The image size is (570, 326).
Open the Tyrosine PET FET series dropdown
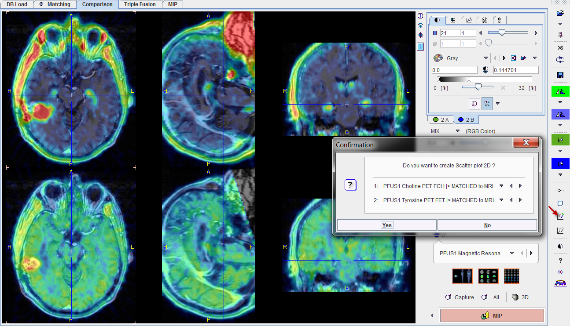click(x=501, y=200)
